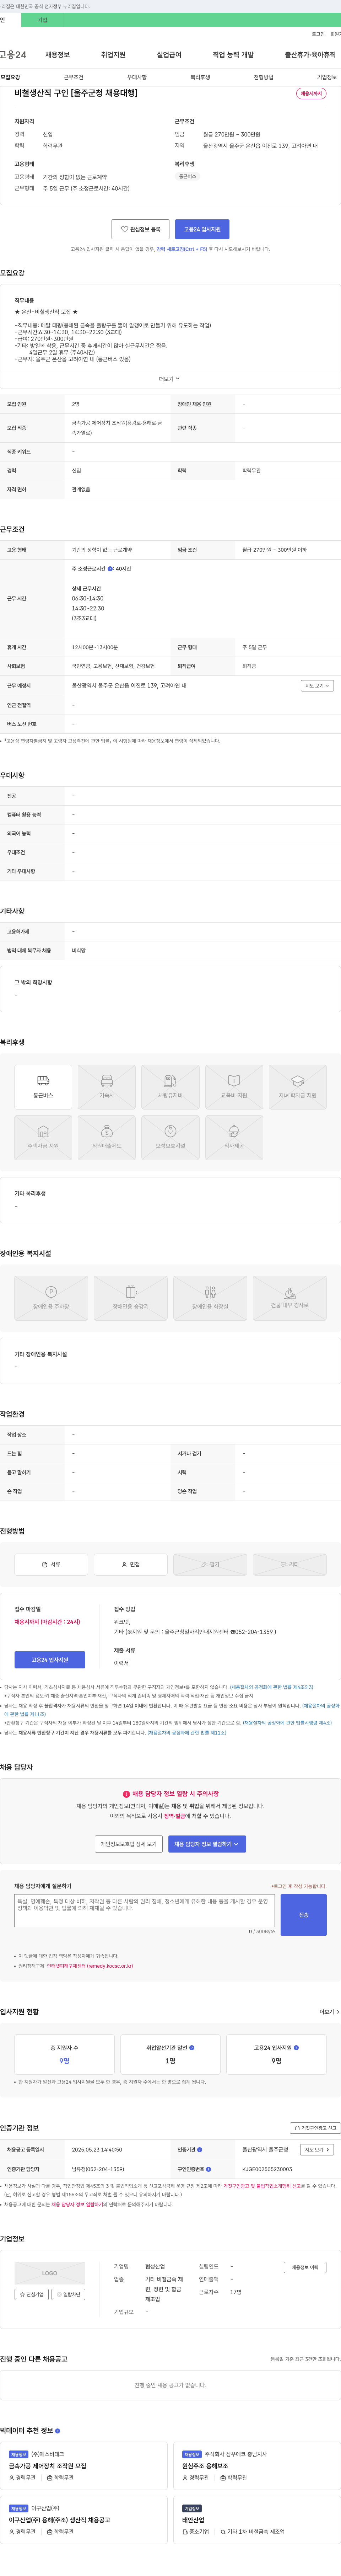Select the 장애인용 화장실 icon
Image resolution: width=341 pixels, height=2576 pixels.
coord(210,1298)
